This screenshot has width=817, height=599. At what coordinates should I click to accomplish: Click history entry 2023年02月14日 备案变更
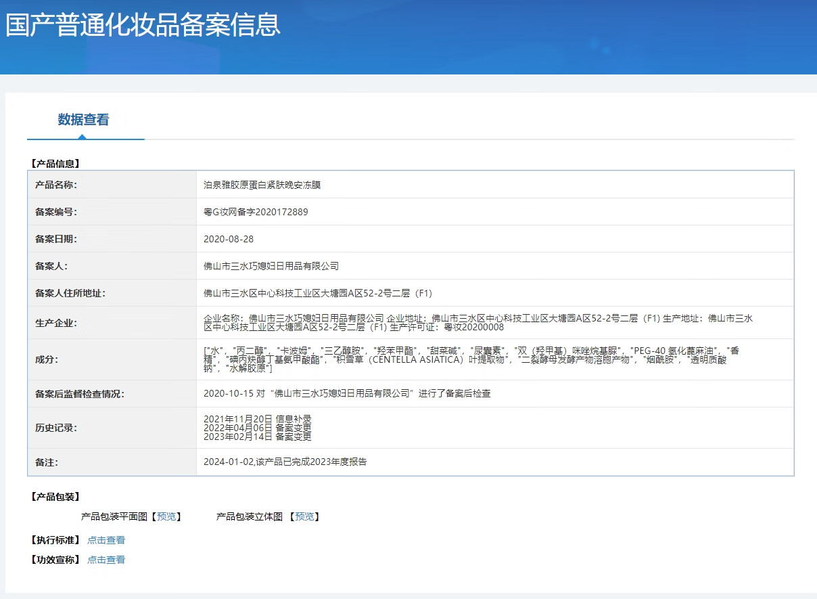coord(258,437)
